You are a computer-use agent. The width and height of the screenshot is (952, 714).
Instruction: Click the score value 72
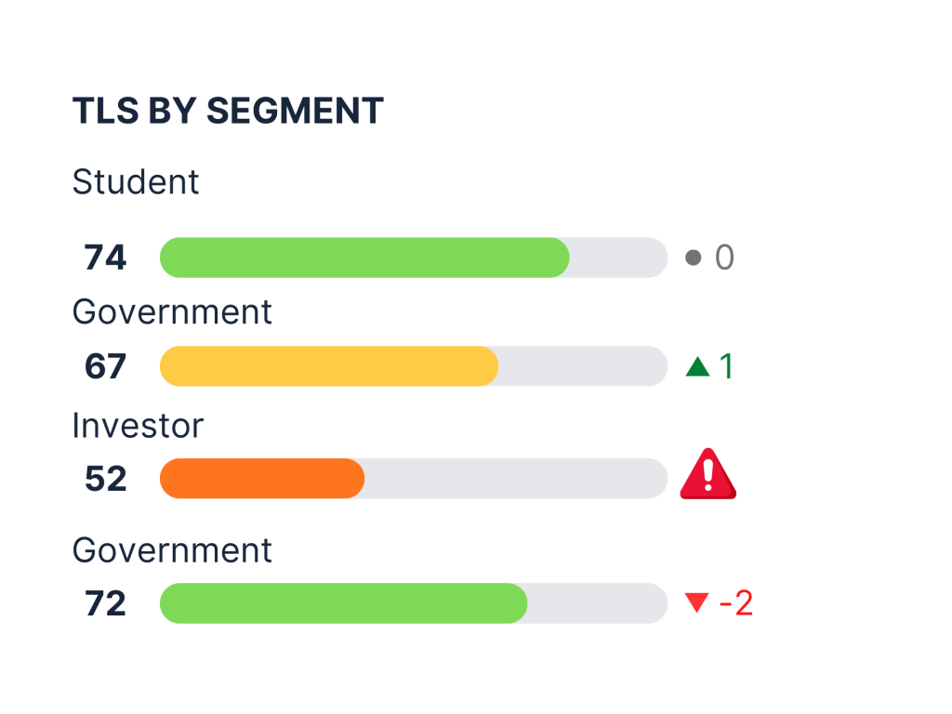pyautogui.click(x=105, y=603)
